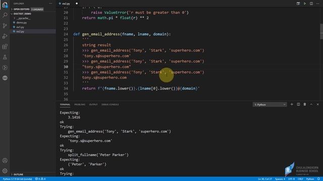
Task: Run Python file with play button
Action: tap(305, 4)
